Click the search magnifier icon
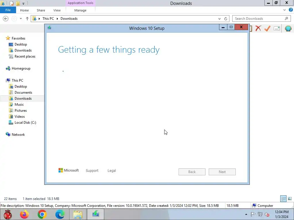294x220 pixels. (286, 19)
